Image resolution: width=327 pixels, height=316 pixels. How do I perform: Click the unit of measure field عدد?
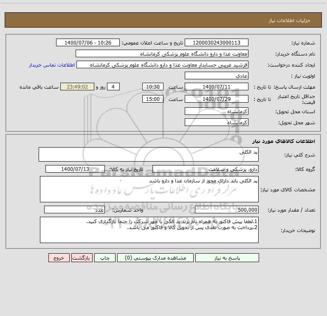[74, 210]
